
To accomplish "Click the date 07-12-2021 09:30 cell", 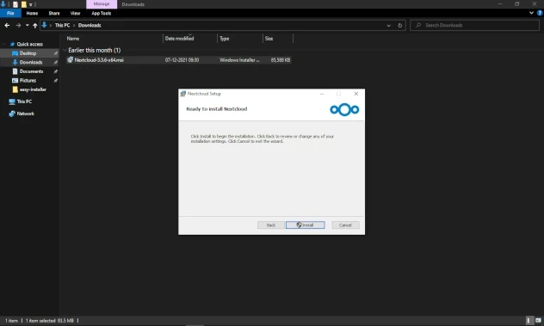I will pos(182,60).
